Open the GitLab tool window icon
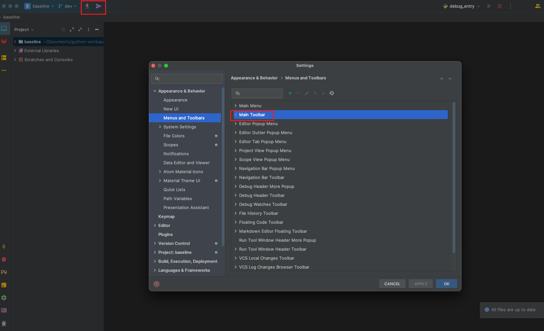This screenshot has height=331, width=544. pyautogui.click(x=4, y=41)
